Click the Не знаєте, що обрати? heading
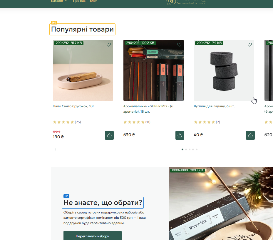Viewport: 273px width, 240px height. (x=103, y=203)
